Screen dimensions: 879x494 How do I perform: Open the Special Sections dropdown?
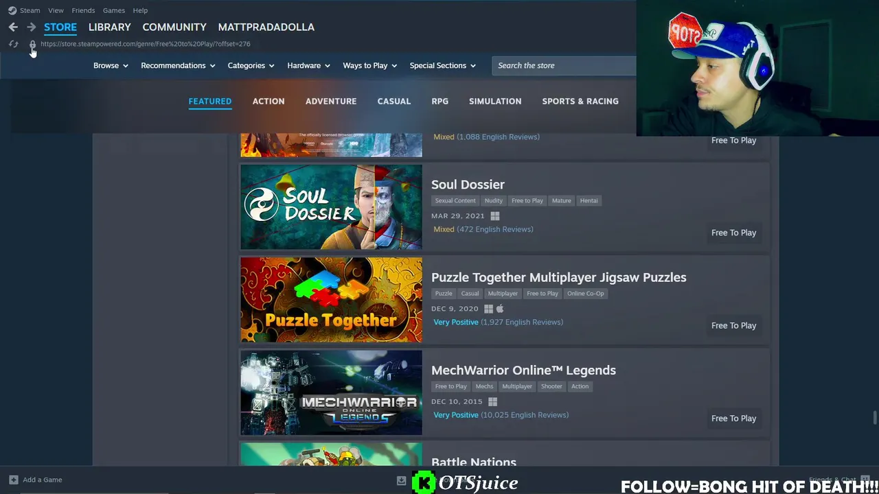click(442, 65)
